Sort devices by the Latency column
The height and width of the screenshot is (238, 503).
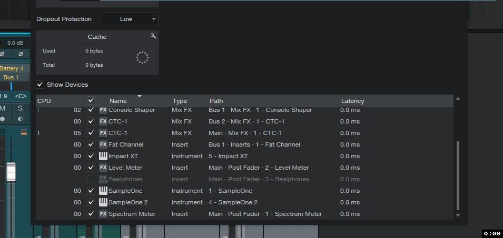click(352, 101)
